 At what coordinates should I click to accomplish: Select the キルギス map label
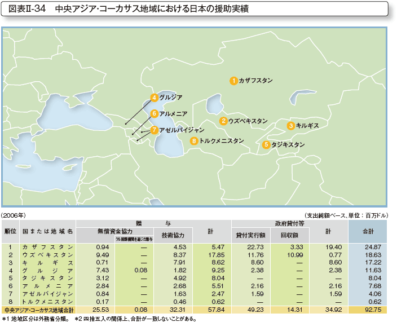point(307,126)
